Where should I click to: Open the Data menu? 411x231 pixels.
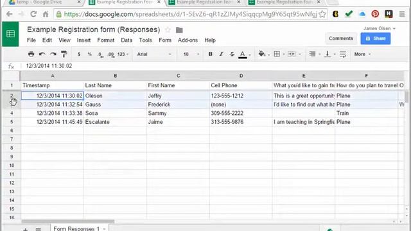[127, 40]
